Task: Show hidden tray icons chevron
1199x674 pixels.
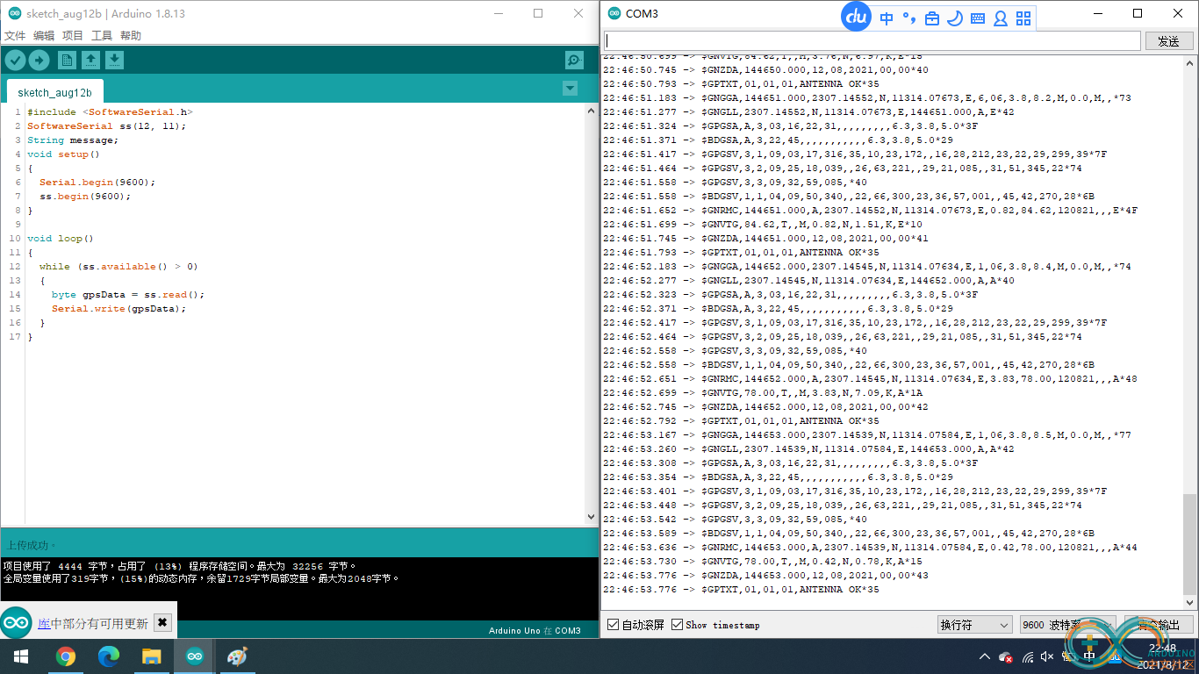Action: pyautogui.click(x=986, y=656)
